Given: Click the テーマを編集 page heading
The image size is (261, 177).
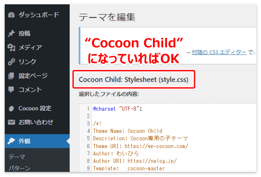Looking at the screenshot, I should pos(107,17).
